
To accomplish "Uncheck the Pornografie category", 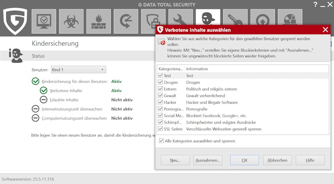I will [x=161, y=109].
